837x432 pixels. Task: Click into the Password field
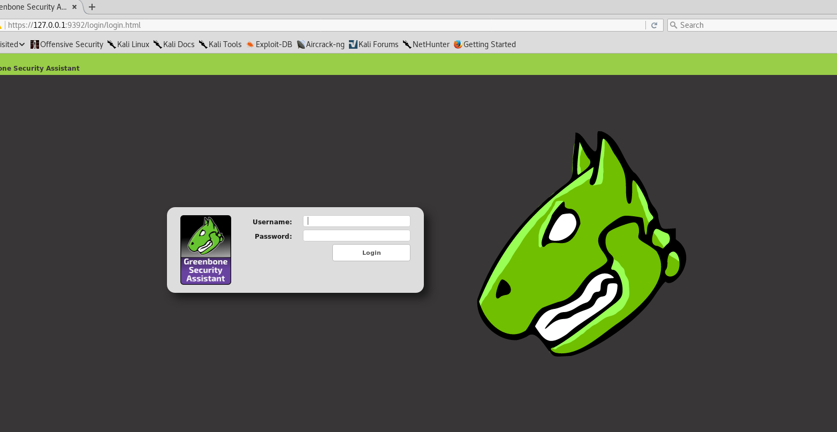click(x=356, y=236)
